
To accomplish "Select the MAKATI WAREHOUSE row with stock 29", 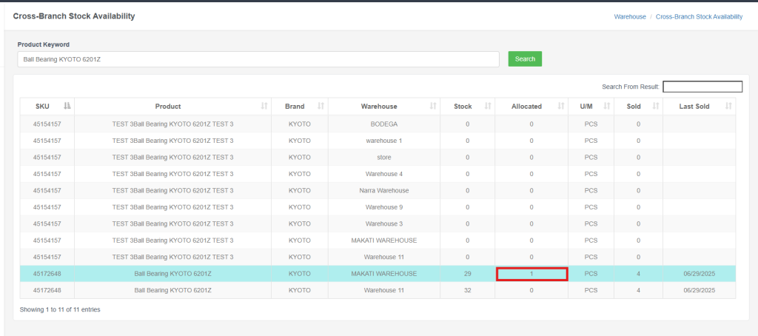I will (x=383, y=274).
